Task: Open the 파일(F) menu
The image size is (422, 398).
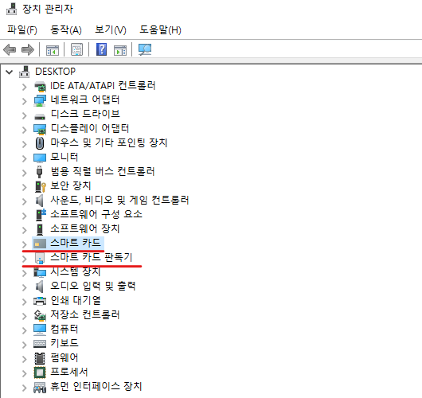Action: point(22,29)
